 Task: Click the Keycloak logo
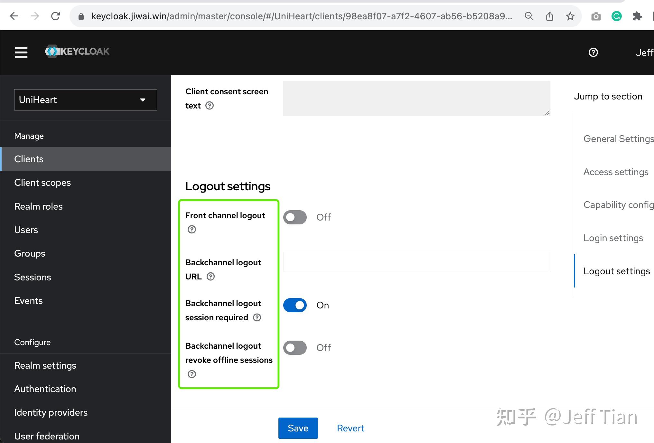pos(77,52)
